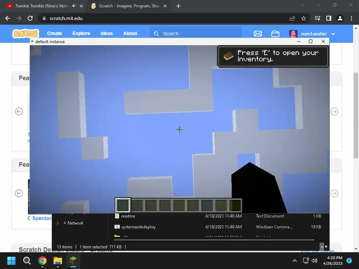This screenshot has width=359, height=269.
Task: Open the Create menu item
Action: [54, 33]
